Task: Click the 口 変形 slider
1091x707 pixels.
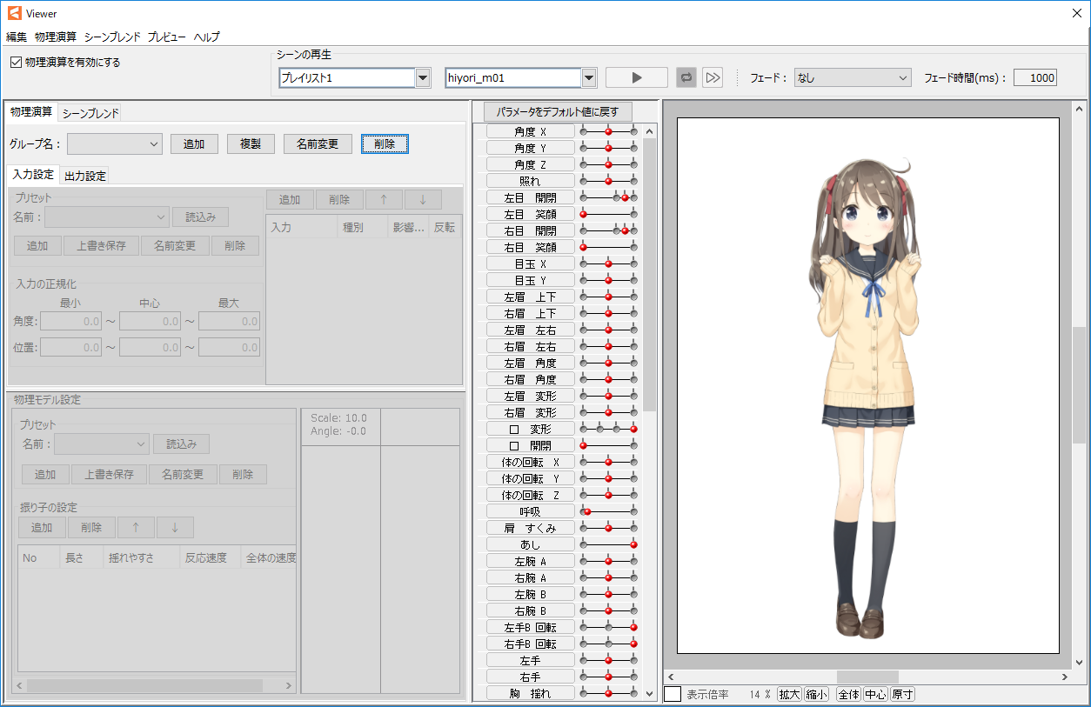Action: tap(609, 429)
